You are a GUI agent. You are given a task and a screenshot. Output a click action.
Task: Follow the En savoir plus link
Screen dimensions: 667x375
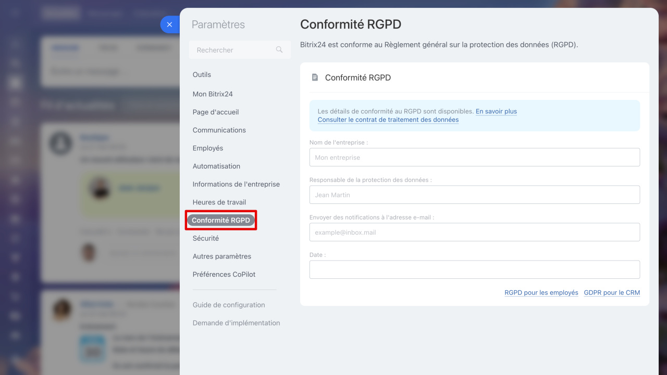click(496, 111)
